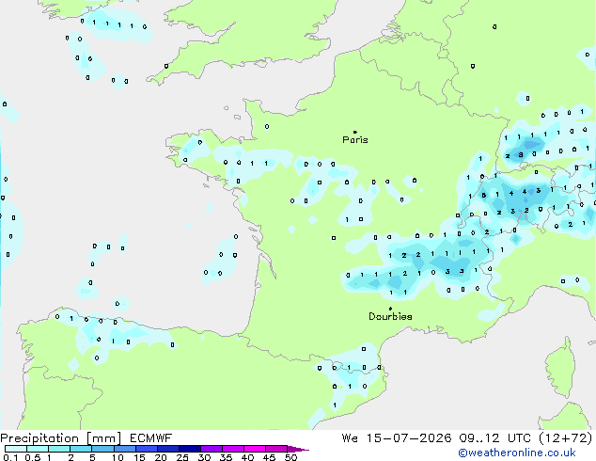Pick the legend swatch between 35 and 40
This screenshot has height=461, width=596.
pos(232,449)
